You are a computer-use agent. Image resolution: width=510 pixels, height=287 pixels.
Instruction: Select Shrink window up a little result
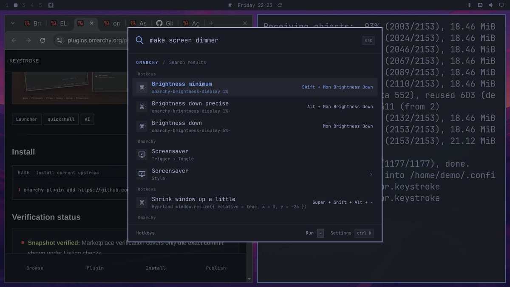[255, 202]
